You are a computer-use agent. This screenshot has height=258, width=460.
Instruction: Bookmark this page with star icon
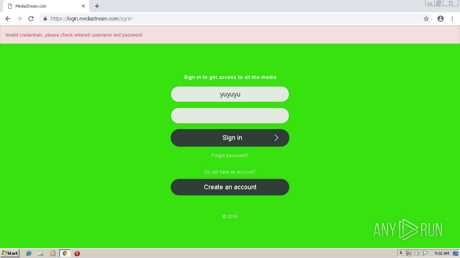pos(426,19)
